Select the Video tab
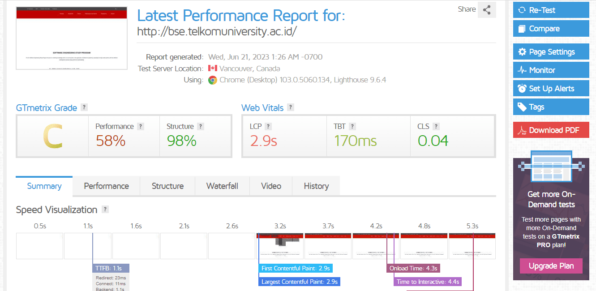 [271, 186]
